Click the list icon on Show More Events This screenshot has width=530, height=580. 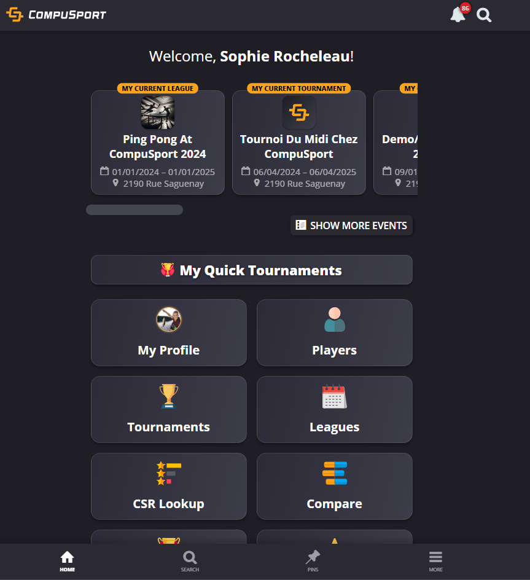pyautogui.click(x=301, y=225)
